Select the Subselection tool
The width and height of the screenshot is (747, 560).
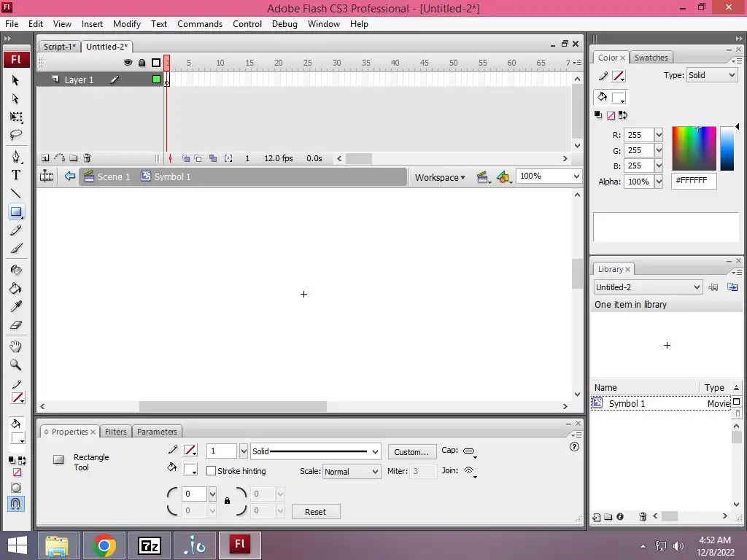tap(15, 98)
